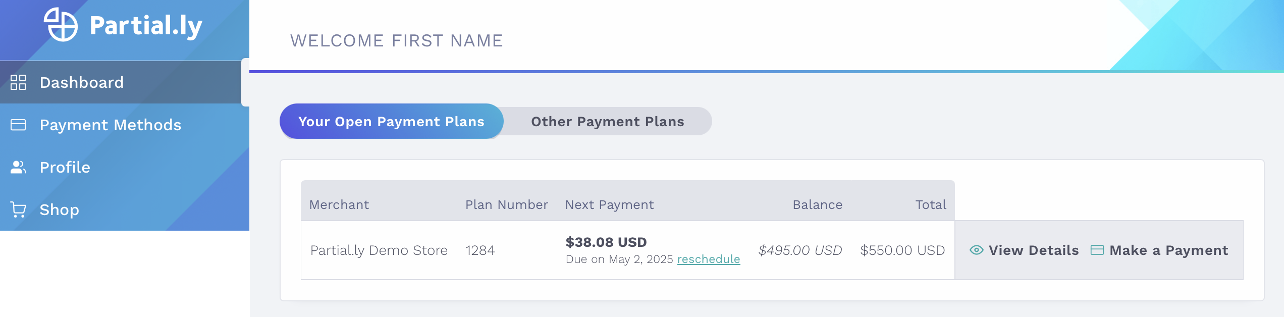The height and width of the screenshot is (317, 1284).
Task: Open the Dashboard sidebar item
Action: 82,82
